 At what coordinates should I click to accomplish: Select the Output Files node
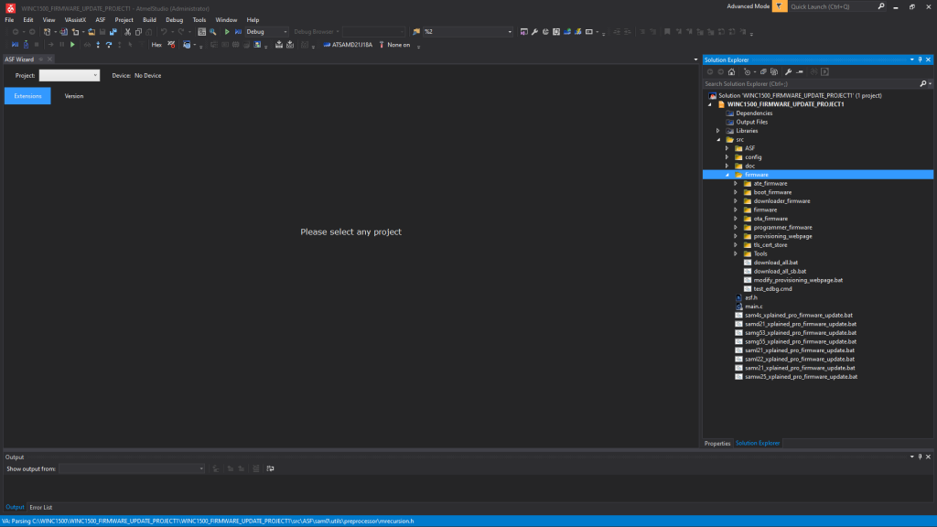[x=752, y=122]
